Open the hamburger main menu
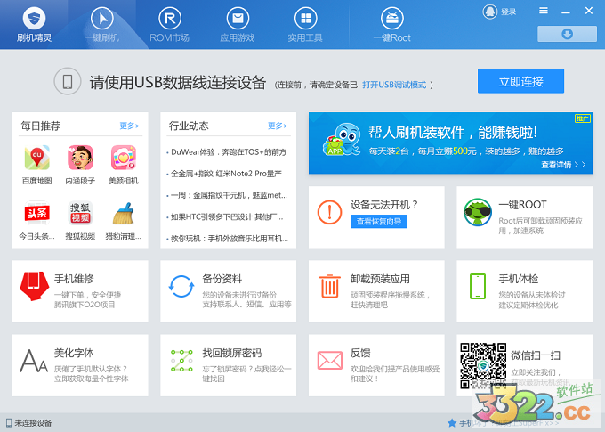Image resolution: width=605 pixels, height=432 pixels. click(x=544, y=11)
